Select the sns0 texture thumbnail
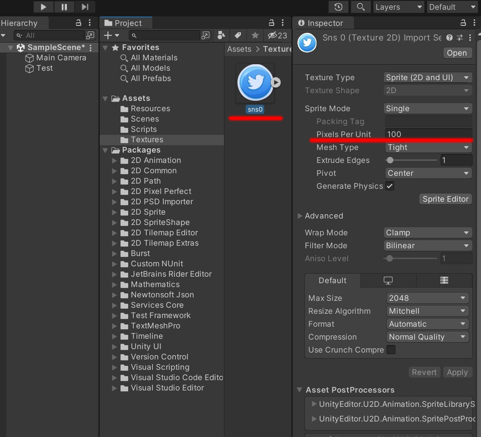 (x=255, y=83)
